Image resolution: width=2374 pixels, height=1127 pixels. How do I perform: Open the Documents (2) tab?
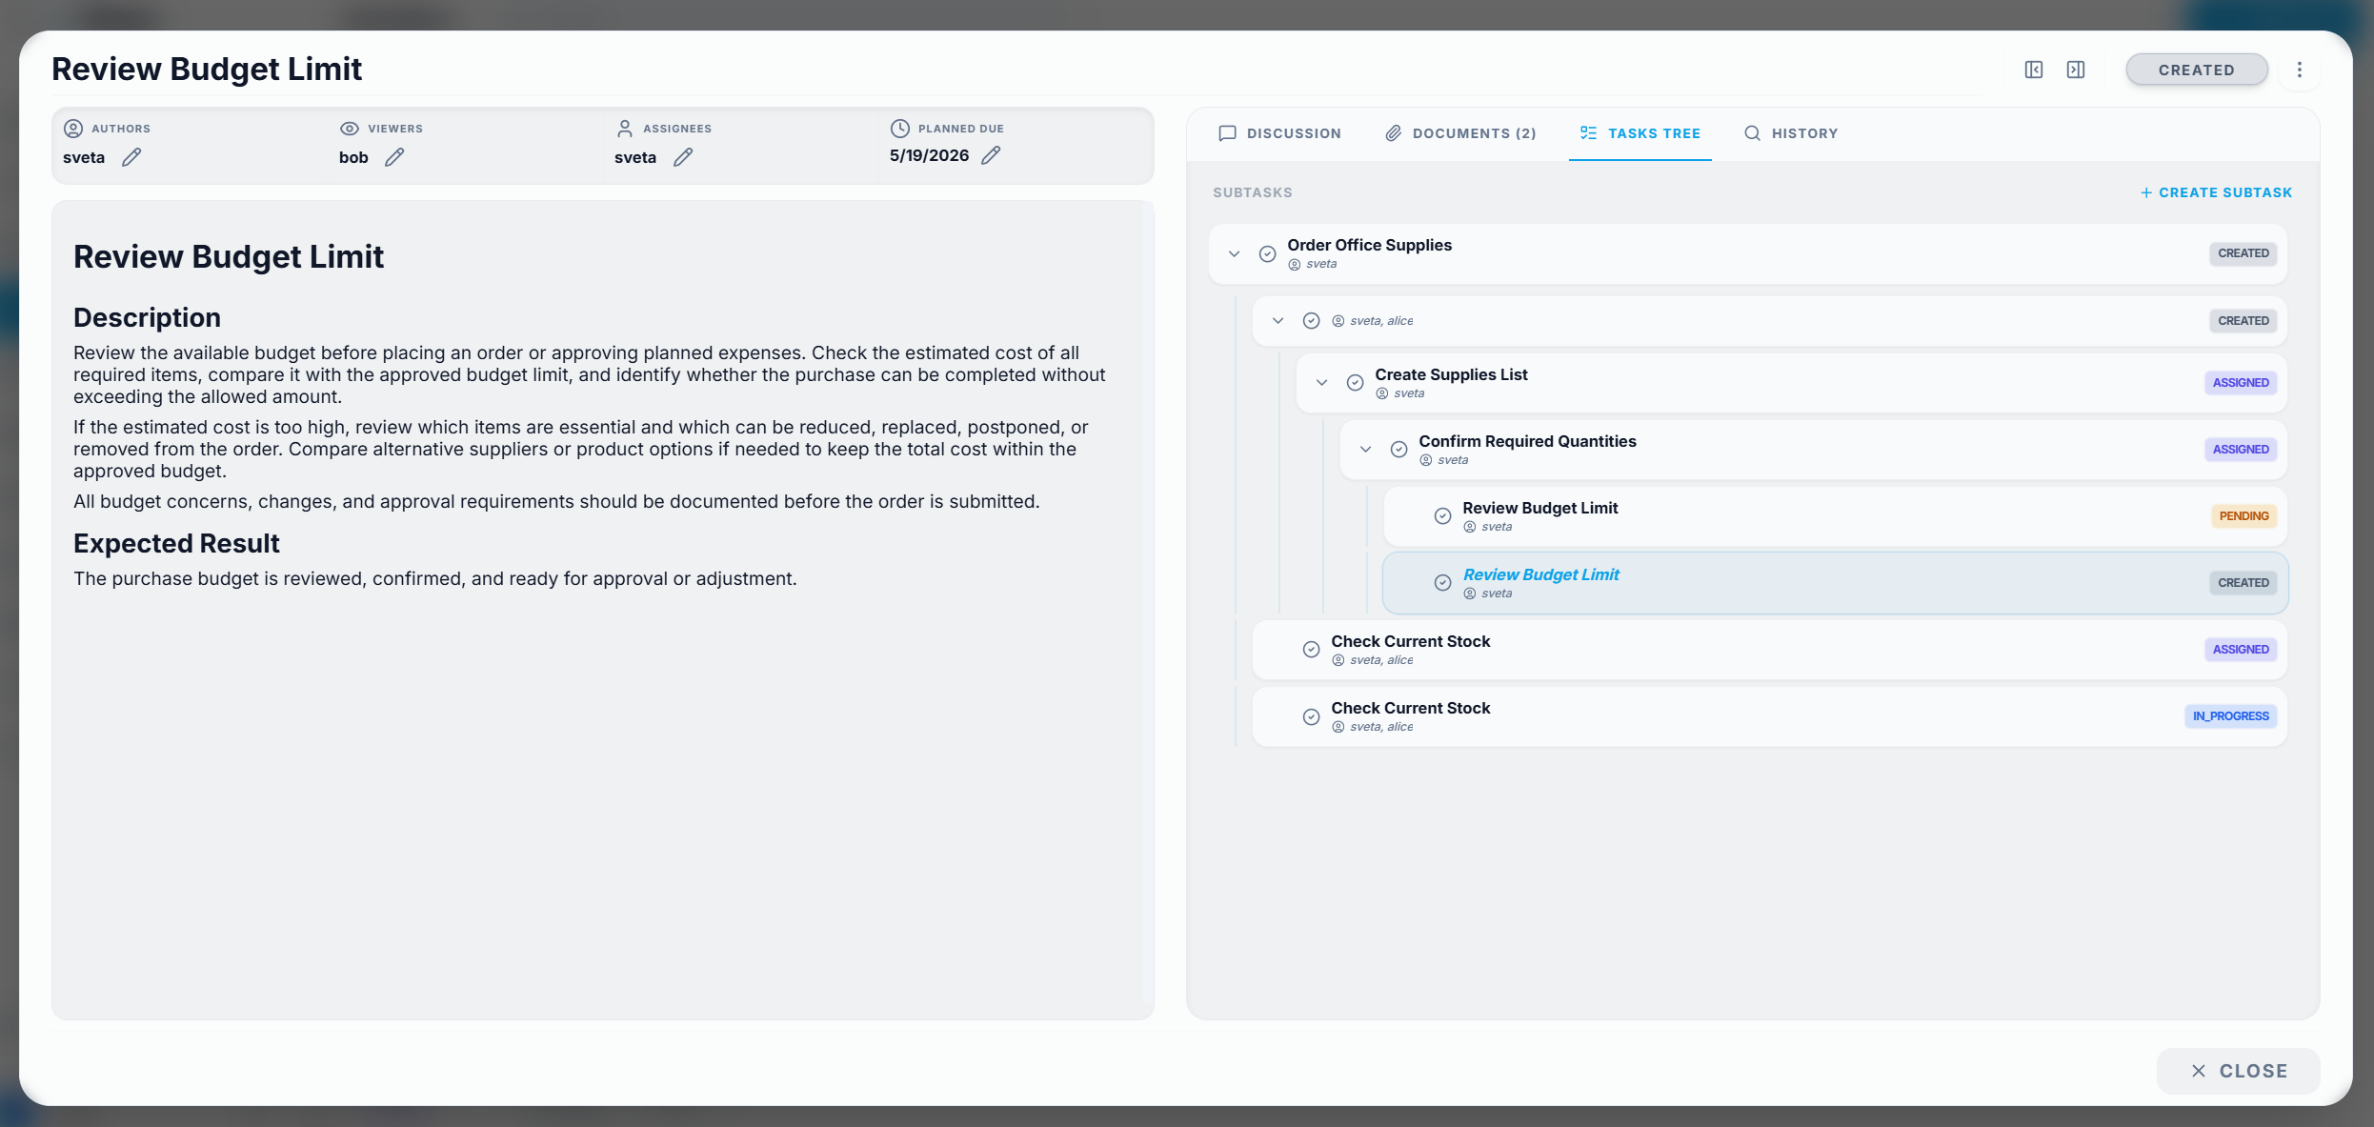1460,133
